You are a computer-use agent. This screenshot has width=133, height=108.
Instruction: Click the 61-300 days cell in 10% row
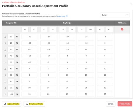105,37
